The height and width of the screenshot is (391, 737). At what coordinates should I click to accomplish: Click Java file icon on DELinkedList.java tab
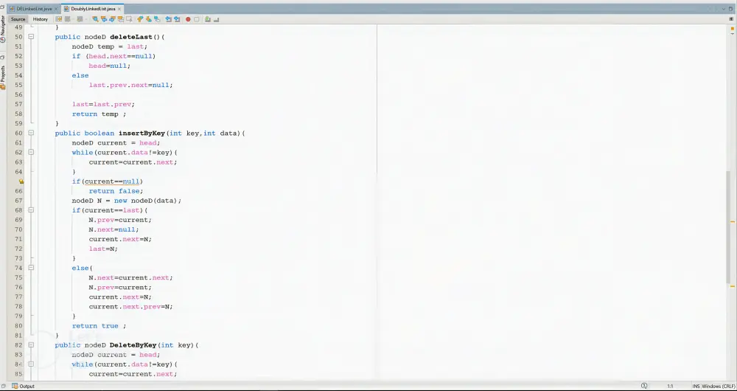tap(12, 9)
